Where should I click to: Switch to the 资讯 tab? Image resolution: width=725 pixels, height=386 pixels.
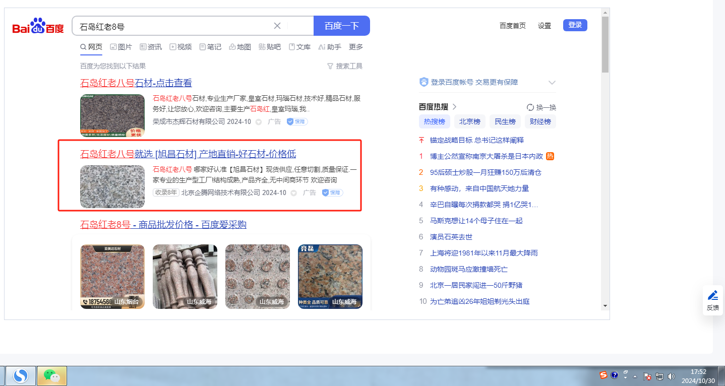tap(151, 47)
